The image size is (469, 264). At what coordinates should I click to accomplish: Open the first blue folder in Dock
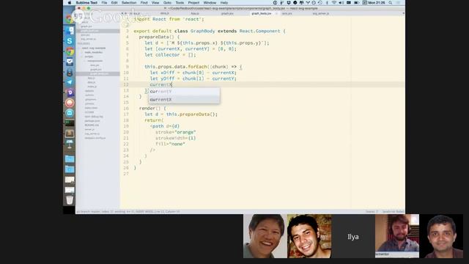(x=70, y=159)
